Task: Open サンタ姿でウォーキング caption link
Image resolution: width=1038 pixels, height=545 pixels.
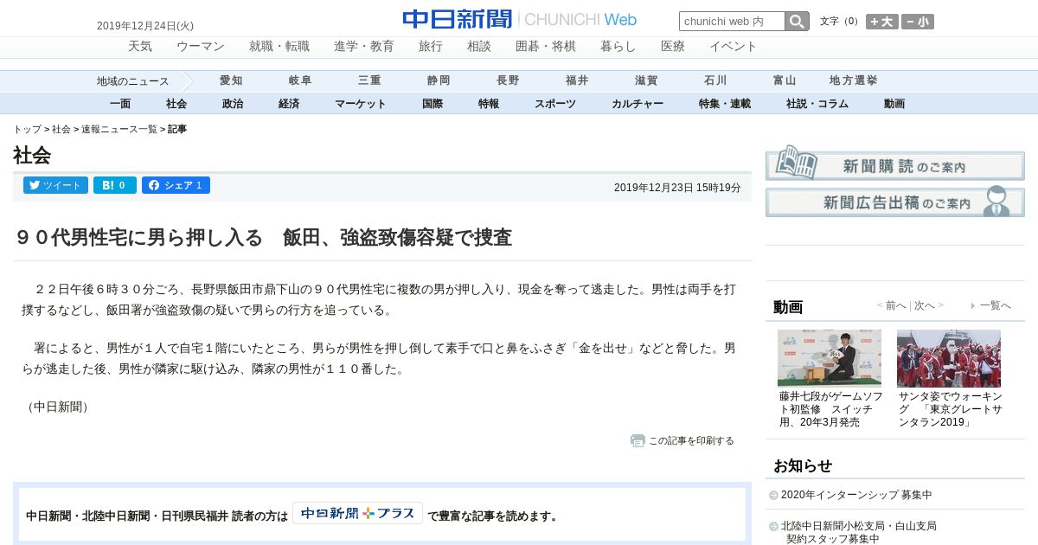Action: (x=950, y=409)
